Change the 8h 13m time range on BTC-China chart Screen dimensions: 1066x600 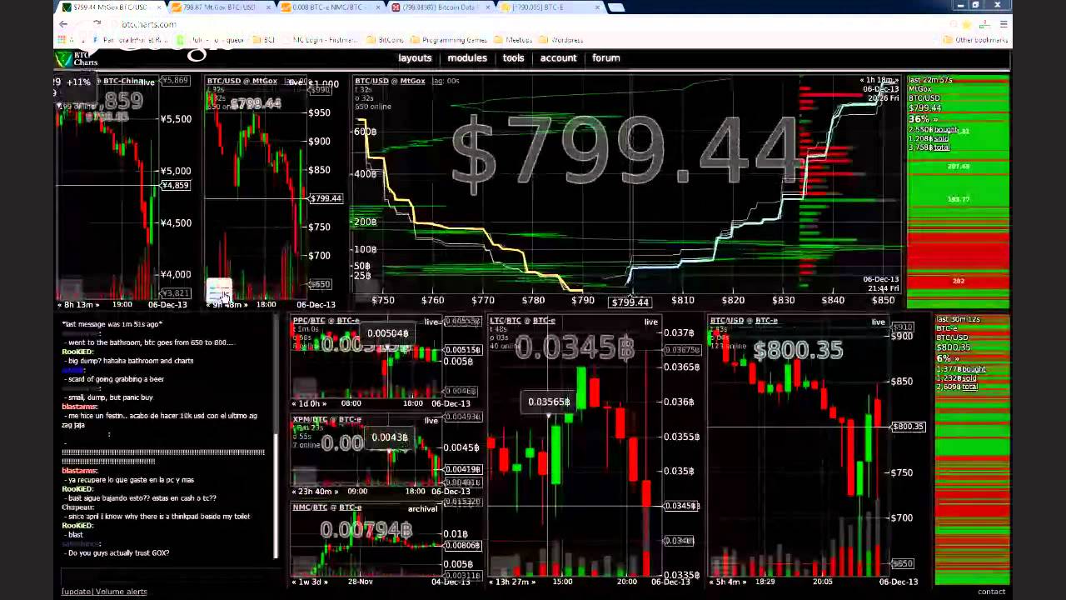click(x=77, y=305)
